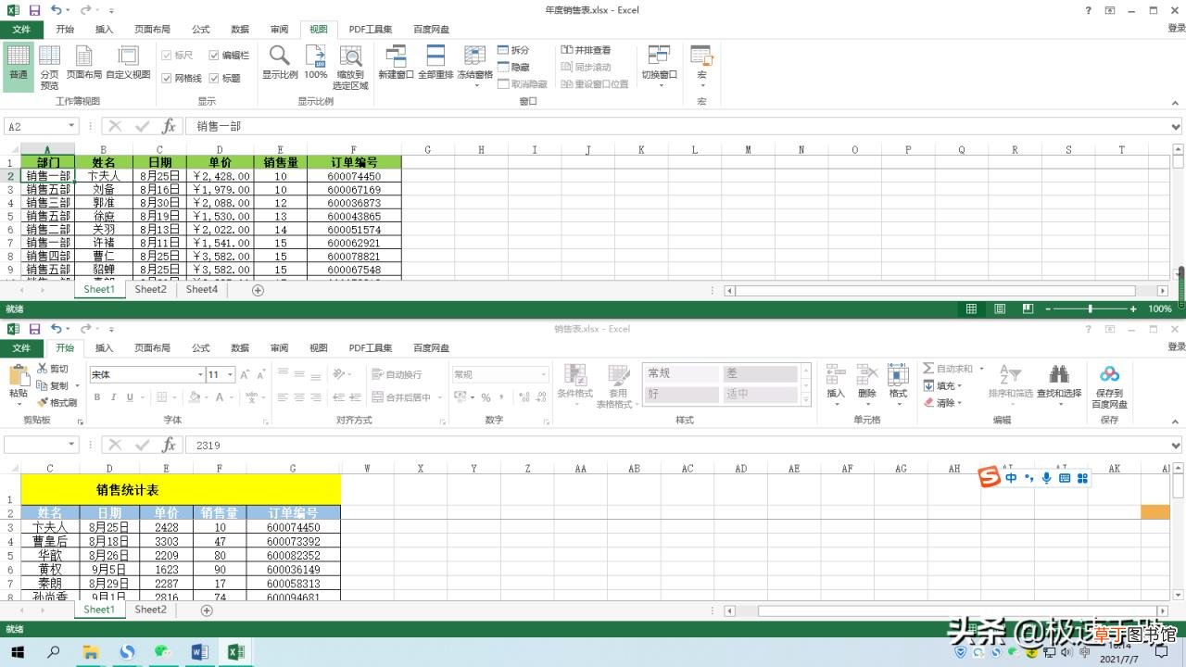Click 格式刷 format painter
Viewport: 1186px width, 667px height.
tap(57, 402)
